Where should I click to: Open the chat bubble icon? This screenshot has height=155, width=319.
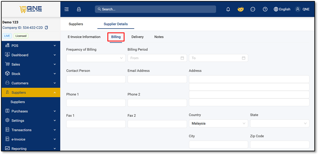(253, 9)
